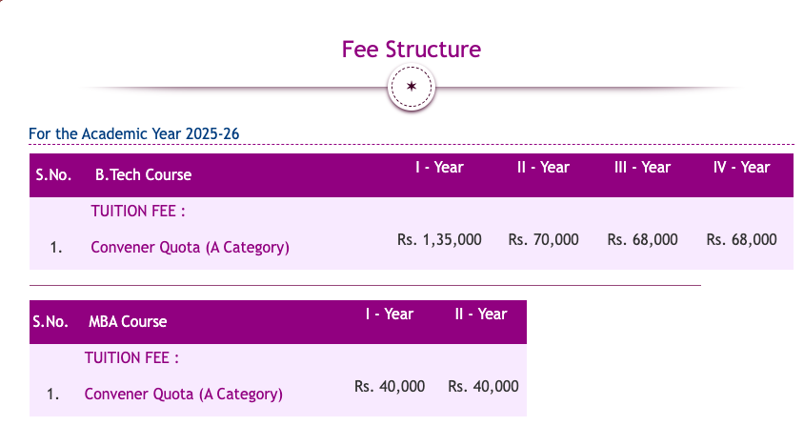
Task: Click the MBA I - Year header
Action: coord(390,314)
